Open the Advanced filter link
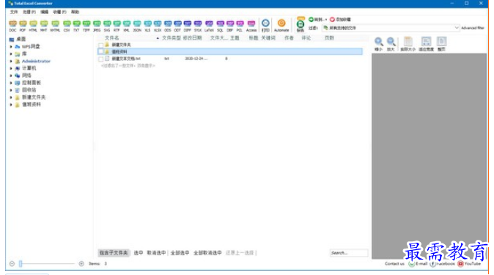494x275 pixels. [473, 28]
